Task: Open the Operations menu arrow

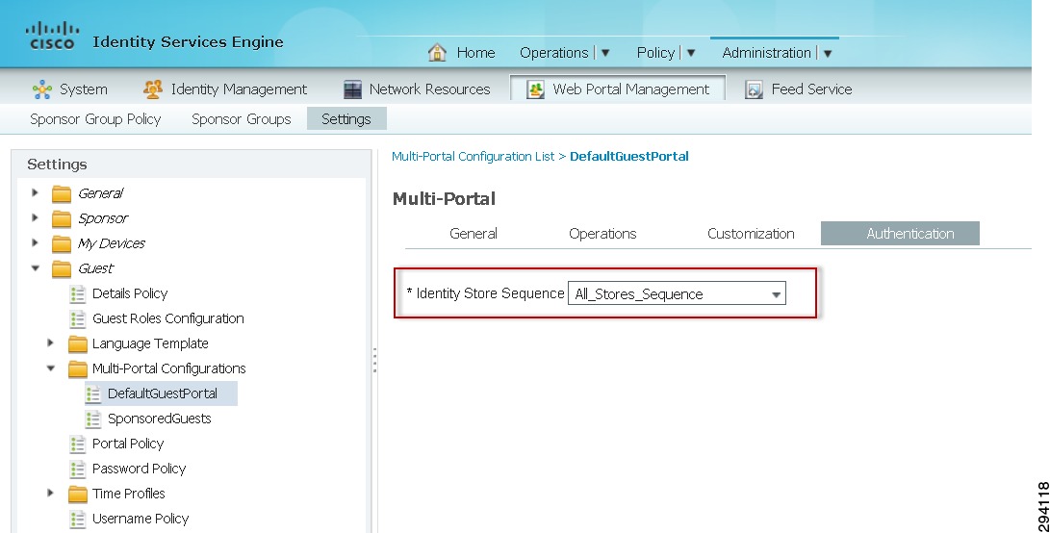Action: (x=605, y=53)
